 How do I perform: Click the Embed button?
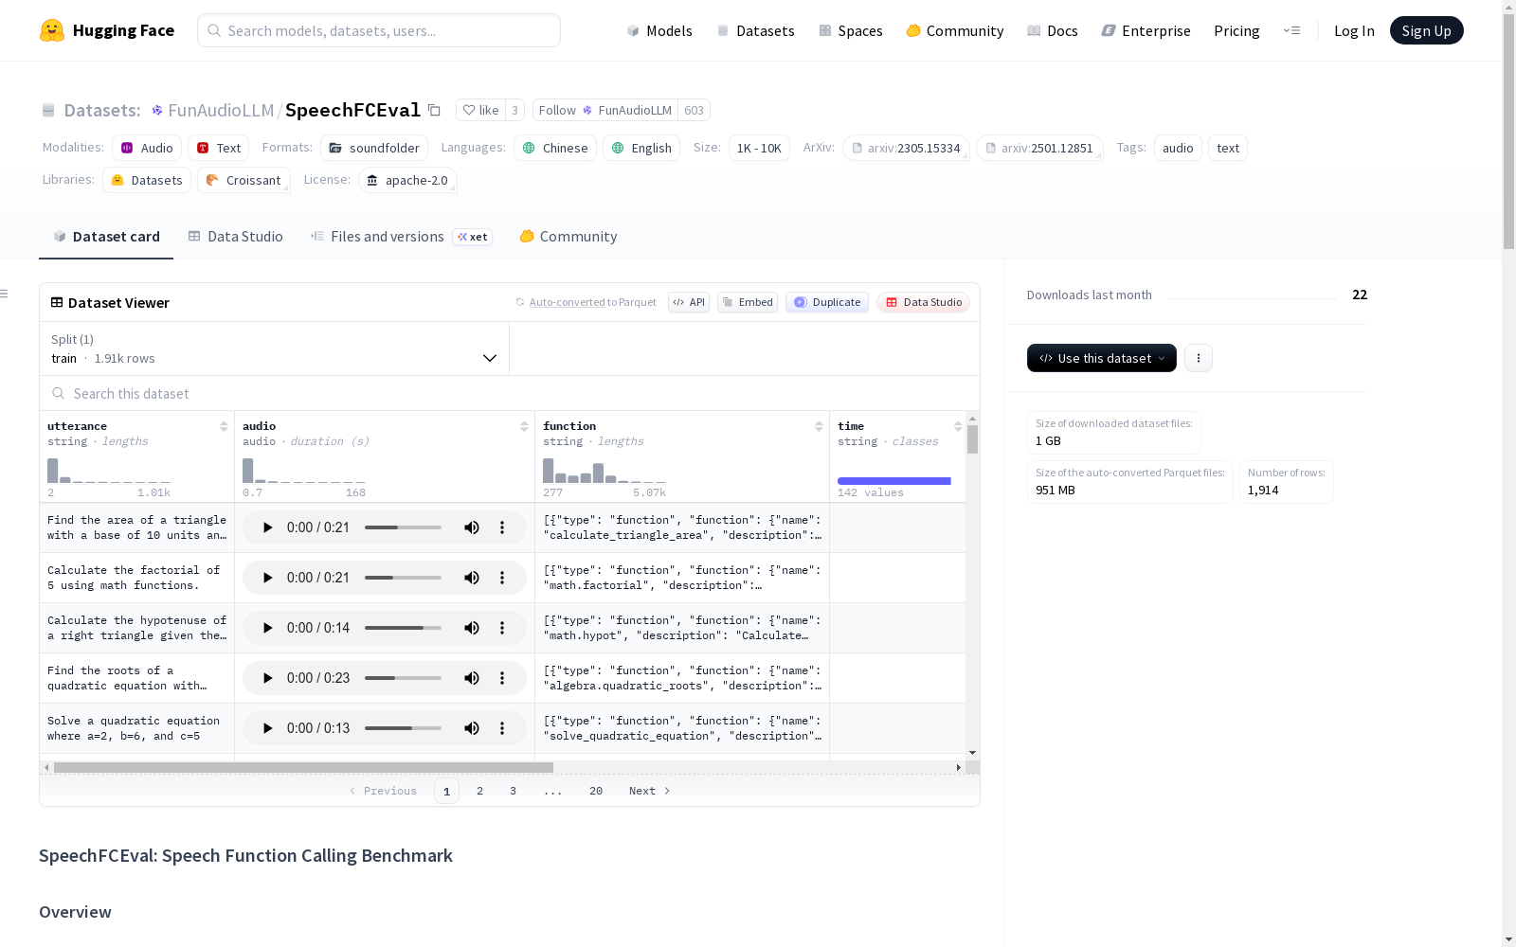748,302
